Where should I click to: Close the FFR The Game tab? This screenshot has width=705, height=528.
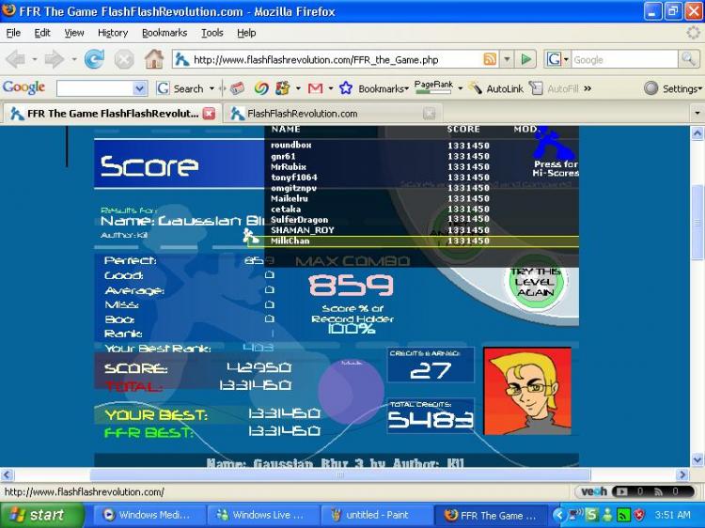209,114
